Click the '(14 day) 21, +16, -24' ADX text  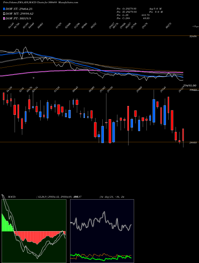pos(111,197)
